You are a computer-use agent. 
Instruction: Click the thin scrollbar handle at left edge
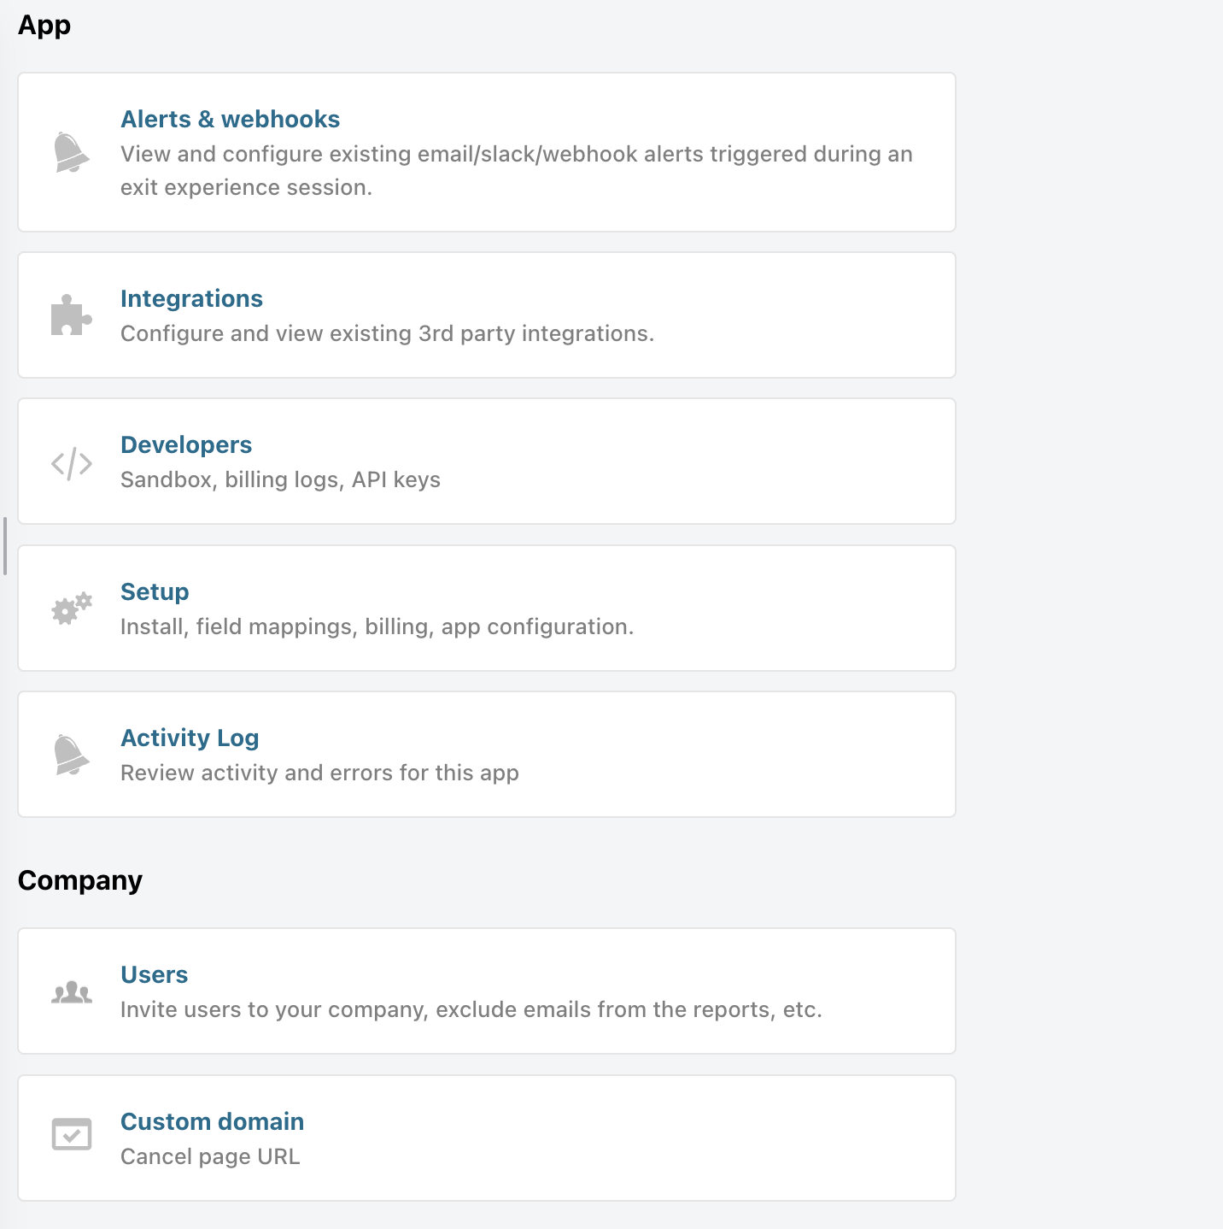pos(5,546)
